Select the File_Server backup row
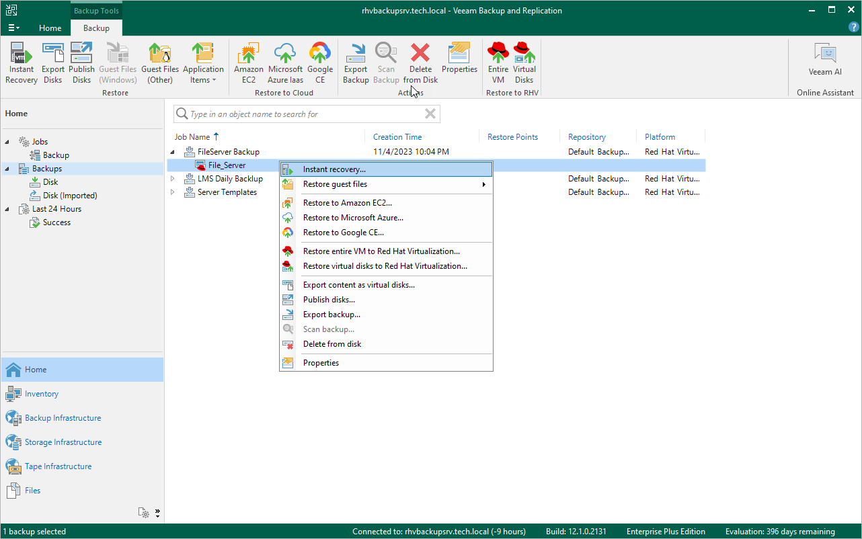The height and width of the screenshot is (539, 862). click(436, 165)
